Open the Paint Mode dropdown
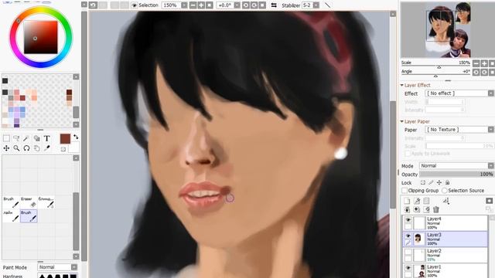Screen dimensions: 495x278 [74, 267]
